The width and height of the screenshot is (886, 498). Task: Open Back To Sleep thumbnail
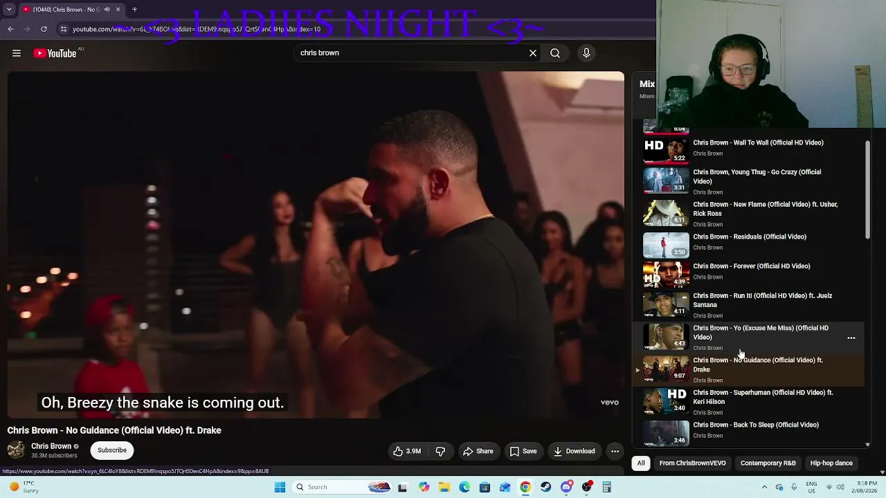(666, 432)
